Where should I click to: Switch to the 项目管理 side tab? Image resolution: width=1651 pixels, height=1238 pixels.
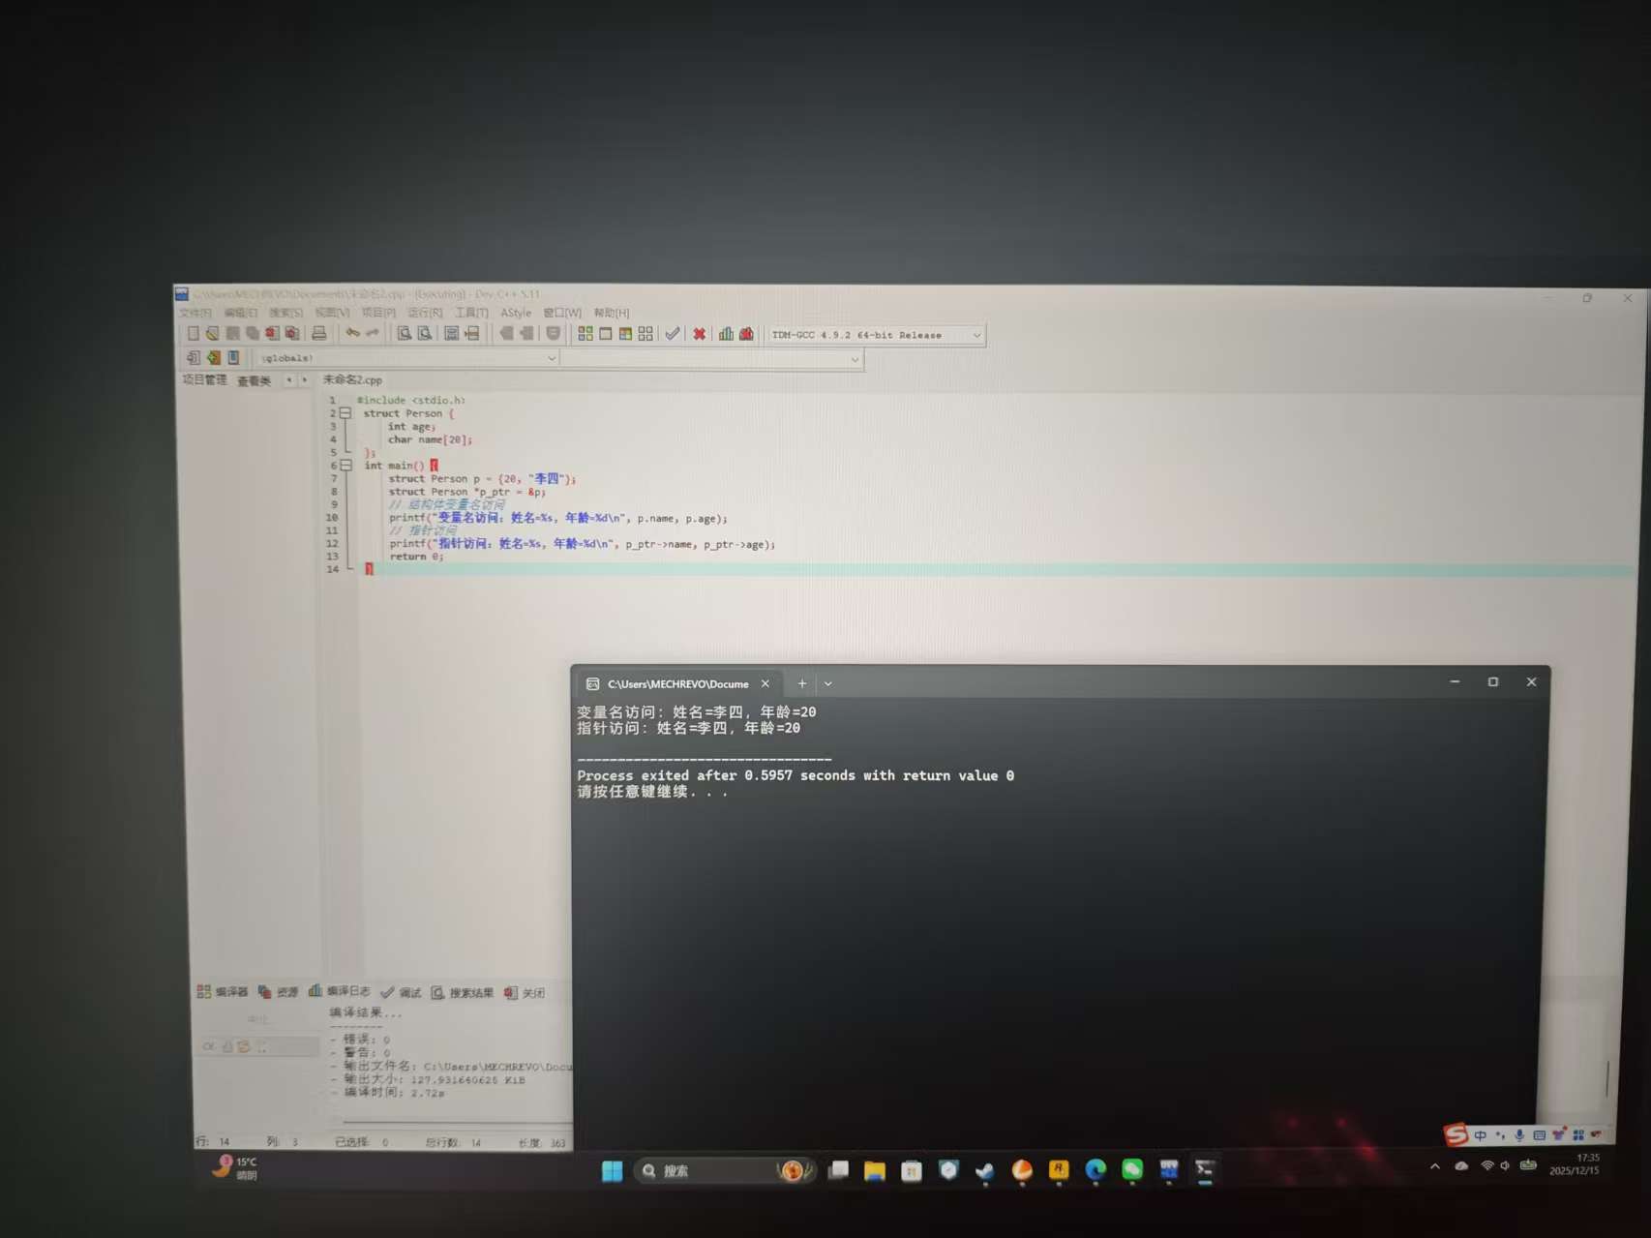pyautogui.click(x=204, y=380)
